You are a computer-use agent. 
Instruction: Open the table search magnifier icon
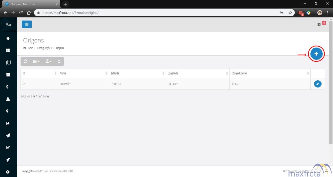[x=59, y=61]
